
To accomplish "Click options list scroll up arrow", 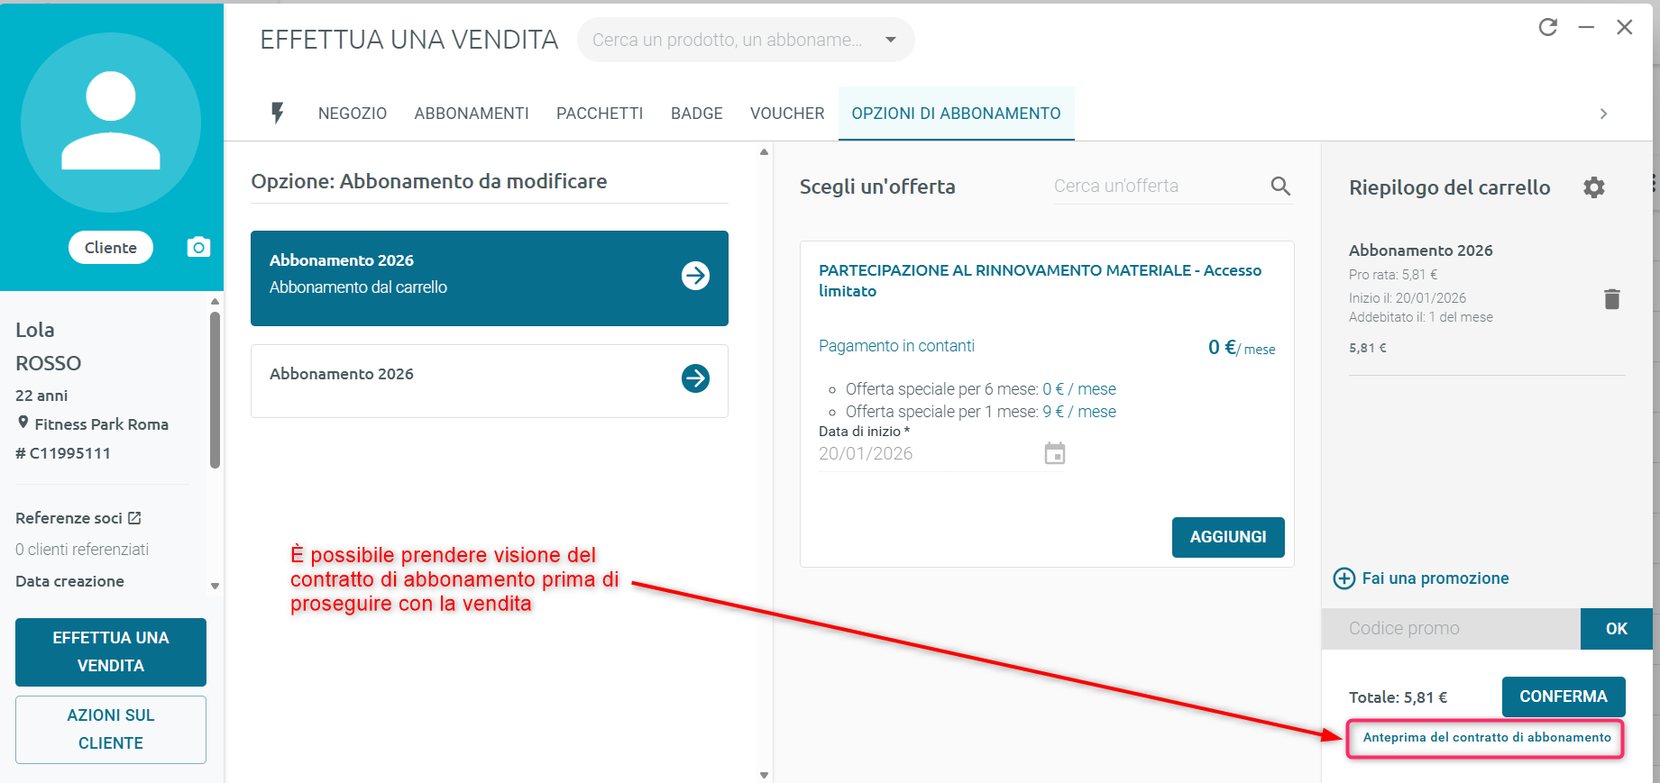I will [x=764, y=151].
